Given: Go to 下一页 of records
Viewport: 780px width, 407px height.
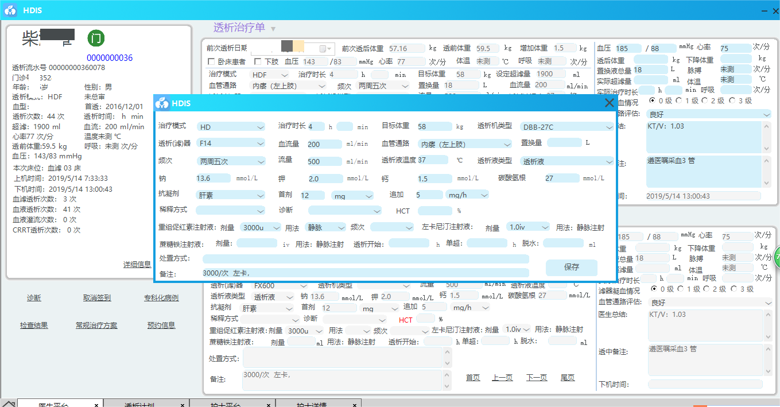Looking at the screenshot, I should pos(536,378).
